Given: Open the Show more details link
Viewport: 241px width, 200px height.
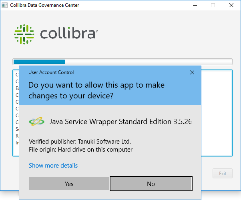Looking at the screenshot, I should pos(53,166).
